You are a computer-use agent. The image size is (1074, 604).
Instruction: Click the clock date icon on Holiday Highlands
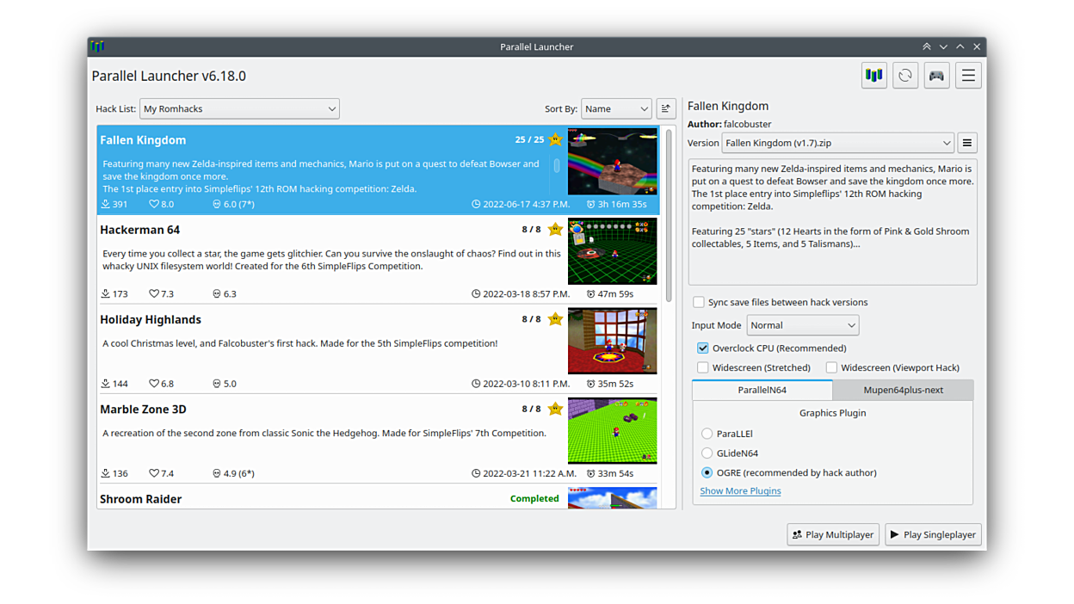click(x=476, y=384)
